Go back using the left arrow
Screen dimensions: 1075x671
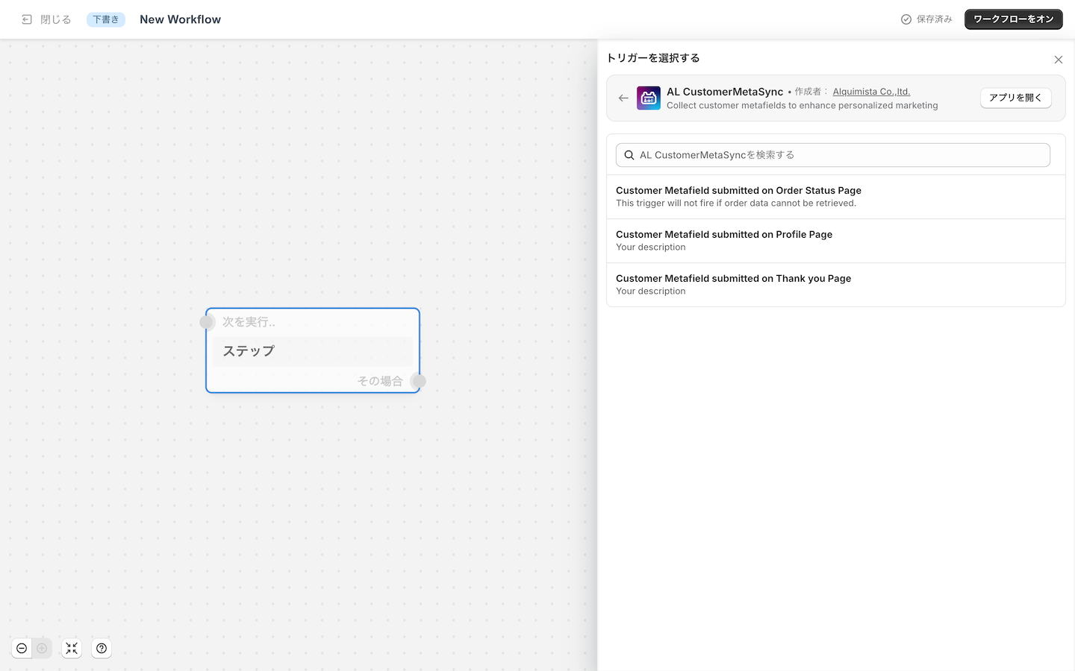pos(623,98)
